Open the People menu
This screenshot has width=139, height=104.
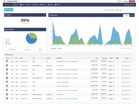point(22,5)
